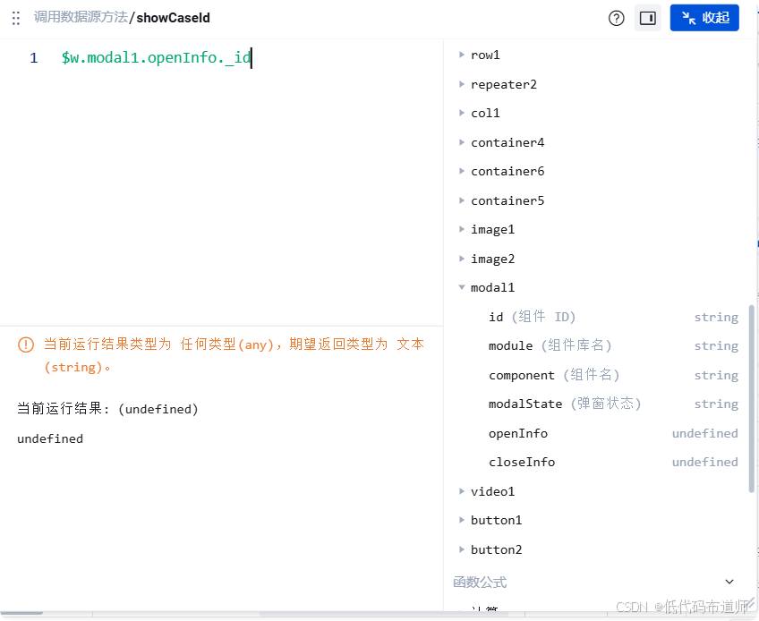The image size is (759, 621).
Task: Select the module (组件库名) property
Action: [x=613, y=345]
